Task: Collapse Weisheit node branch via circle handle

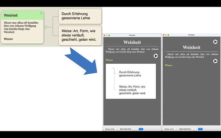Action: click(x=45, y=27)
